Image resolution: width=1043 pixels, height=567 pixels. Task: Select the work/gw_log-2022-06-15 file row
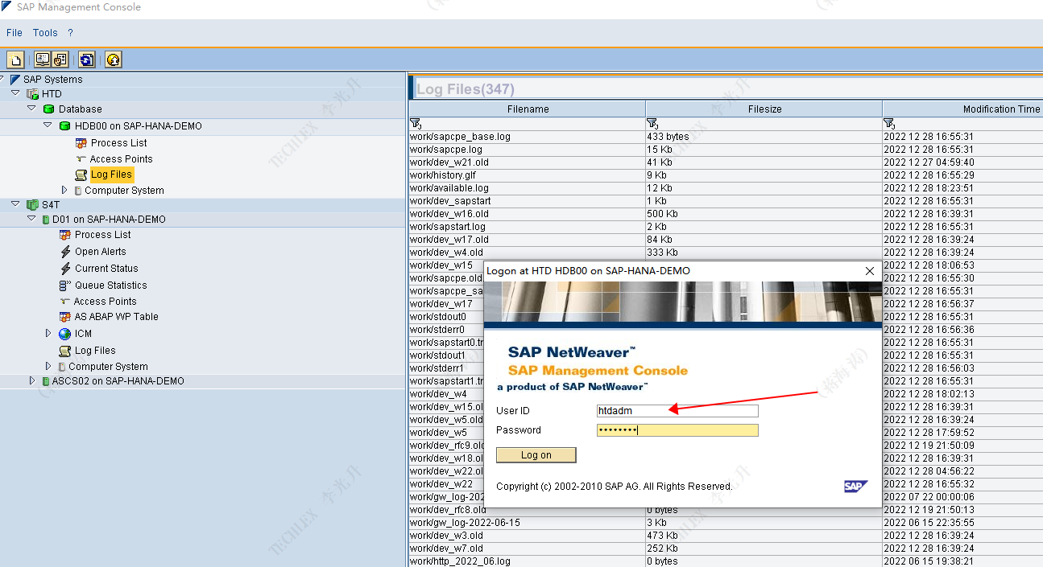[726, 523]
